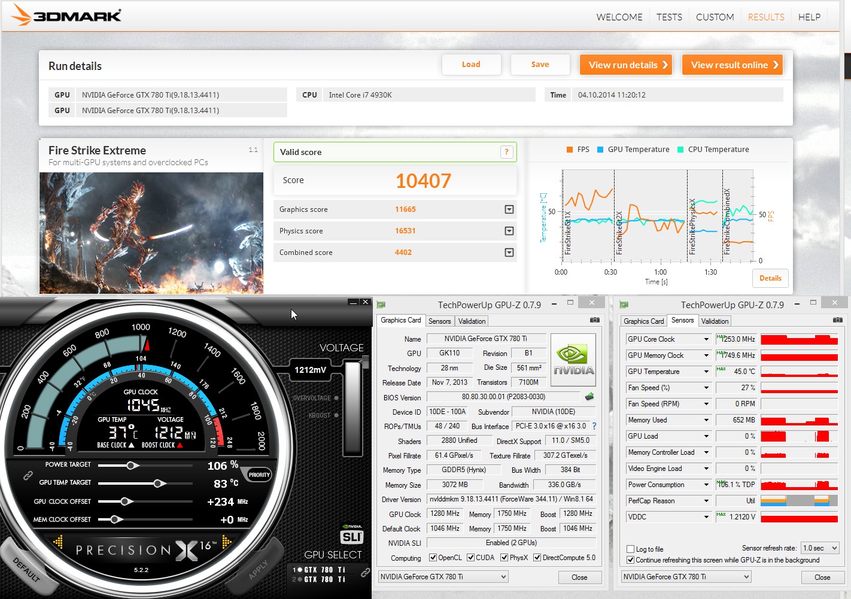Screen dimensions: 851x599
Task: Click the right yellow arrow beside Precision X logo
Action: tap(227, 542)
